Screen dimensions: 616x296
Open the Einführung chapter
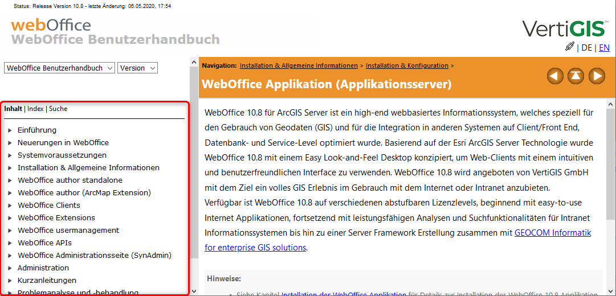tap(37, 130)
